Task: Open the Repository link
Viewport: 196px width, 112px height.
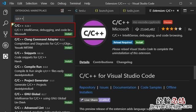Action: (87, 87)
